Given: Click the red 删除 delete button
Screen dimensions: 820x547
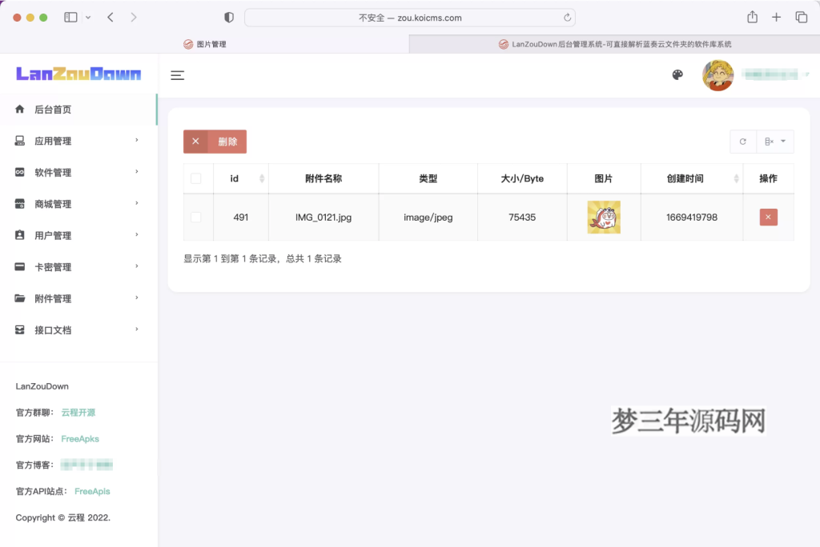Looking at the screenshot, I should pyautogui.click(x=227, y=141).
